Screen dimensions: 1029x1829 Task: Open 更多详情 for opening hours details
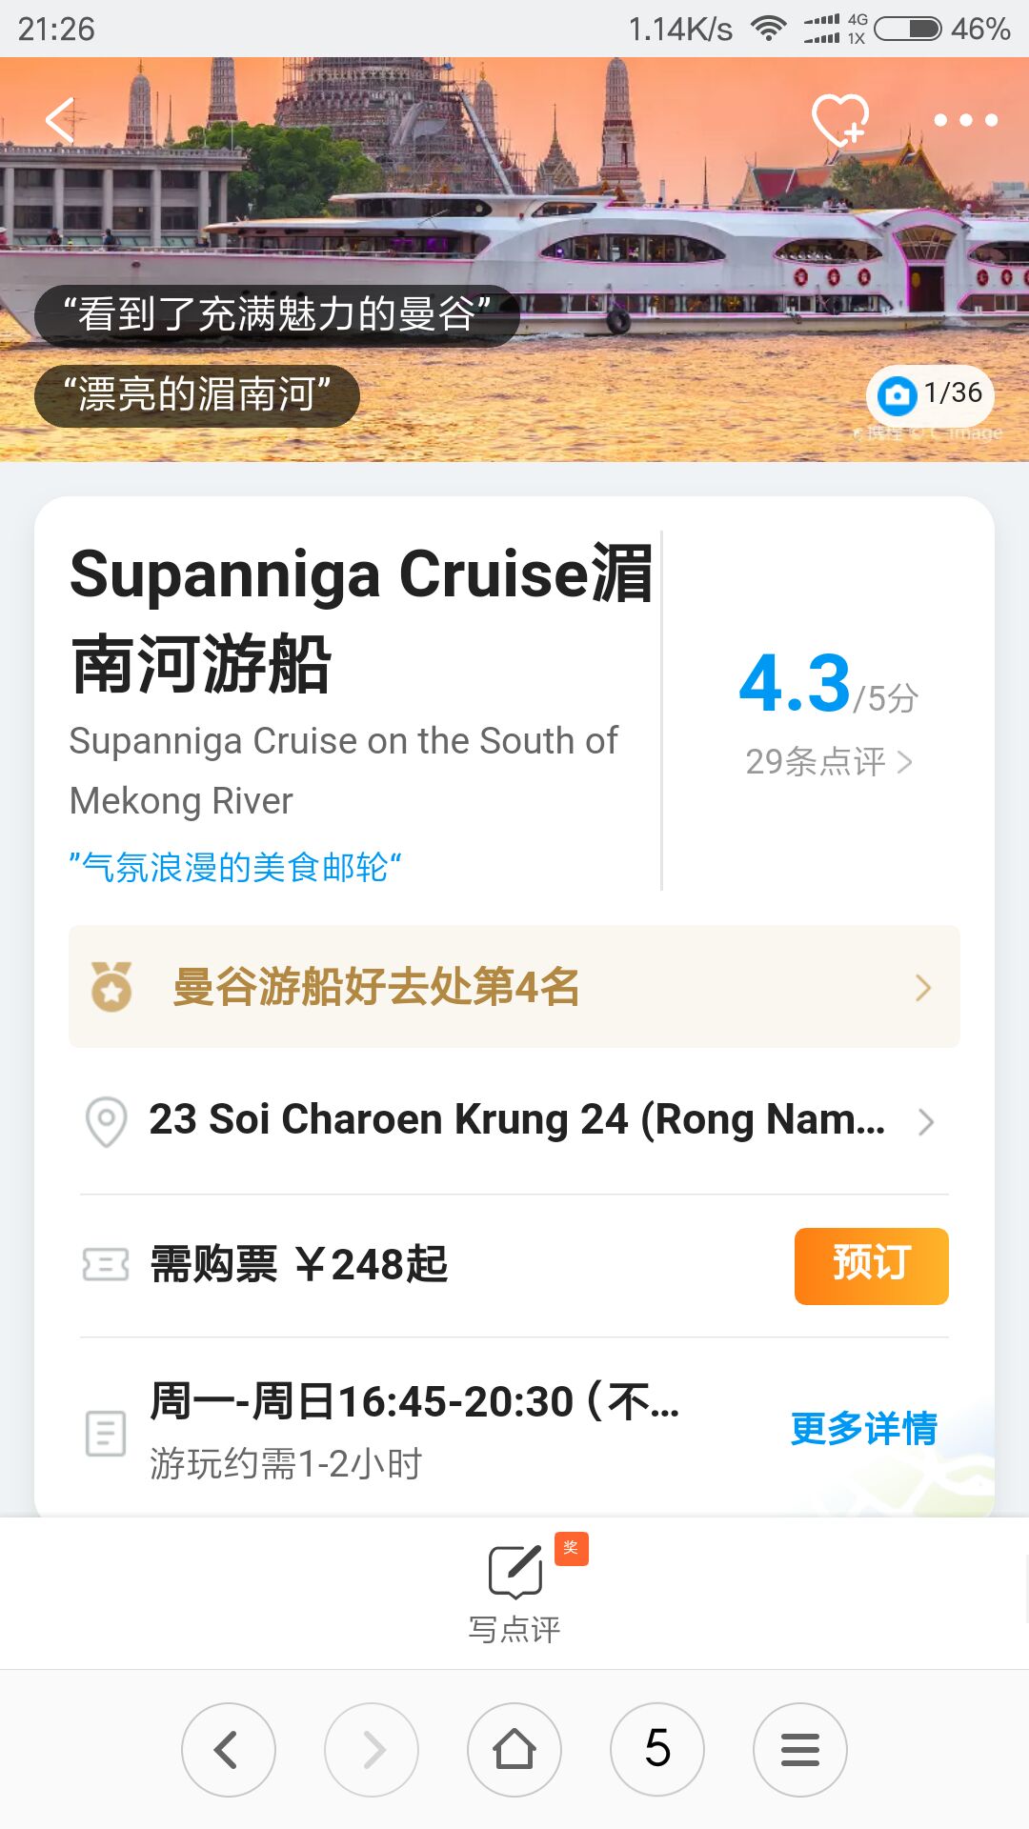[x=864, y=1429]
